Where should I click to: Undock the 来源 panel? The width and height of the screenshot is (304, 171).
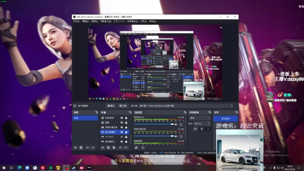(x=130, y=112)
